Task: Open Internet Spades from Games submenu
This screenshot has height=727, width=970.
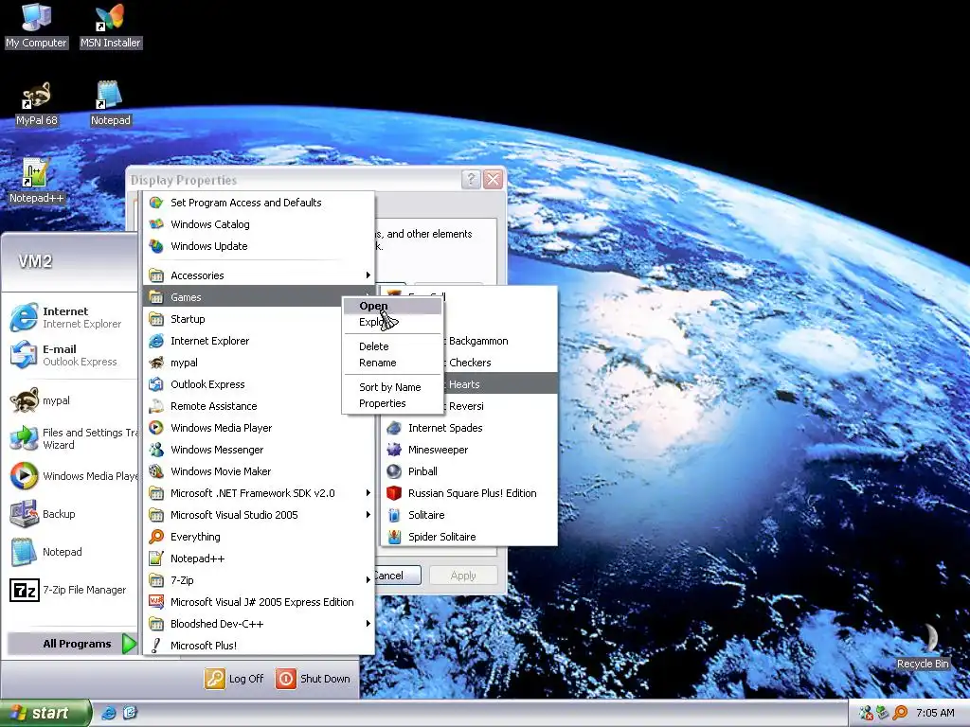Action: (469, 428)
